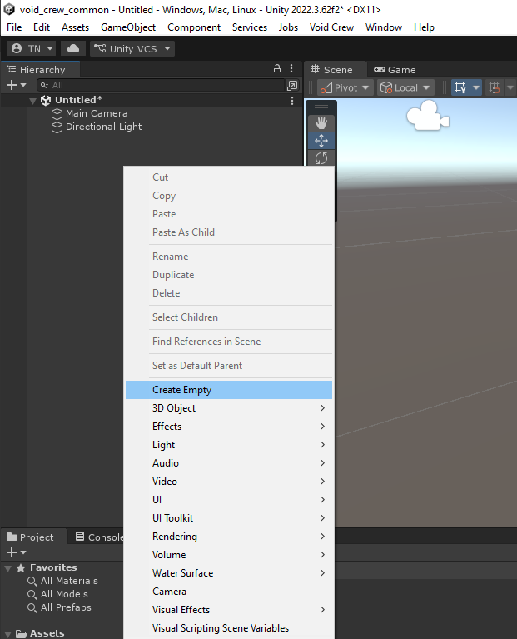Open the Unity VCS dropdown
The height and width of the screenshot is (639, 517).
[x=132, y=49]
